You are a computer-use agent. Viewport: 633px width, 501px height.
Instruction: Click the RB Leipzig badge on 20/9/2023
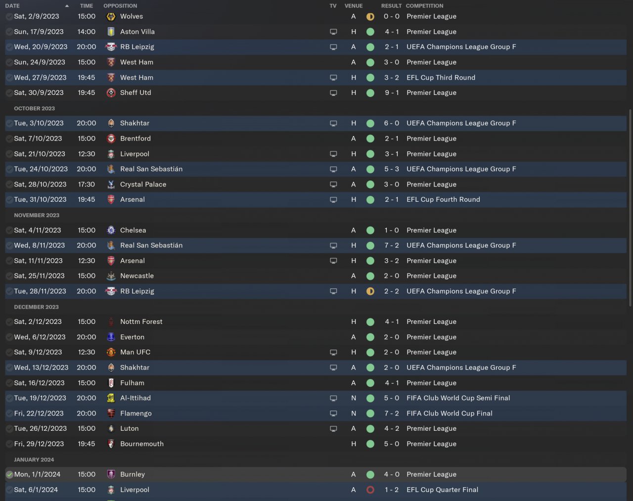[111, 47]
